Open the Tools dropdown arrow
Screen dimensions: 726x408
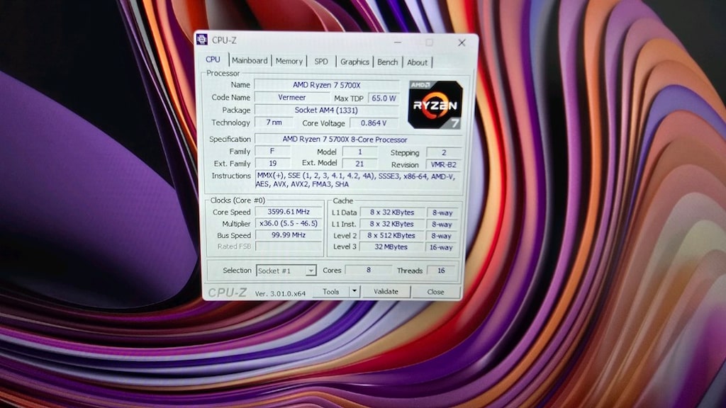pos(354,291)
